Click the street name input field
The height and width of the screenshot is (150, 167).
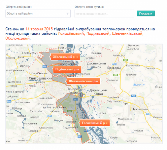click(104, 14)
